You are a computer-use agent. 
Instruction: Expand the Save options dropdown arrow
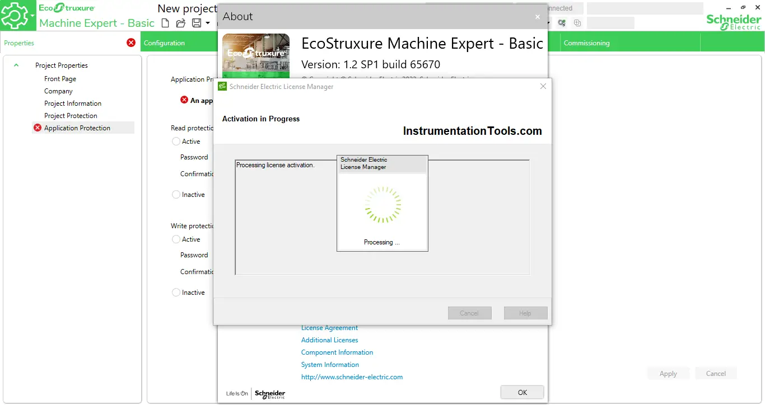point(208,23)
